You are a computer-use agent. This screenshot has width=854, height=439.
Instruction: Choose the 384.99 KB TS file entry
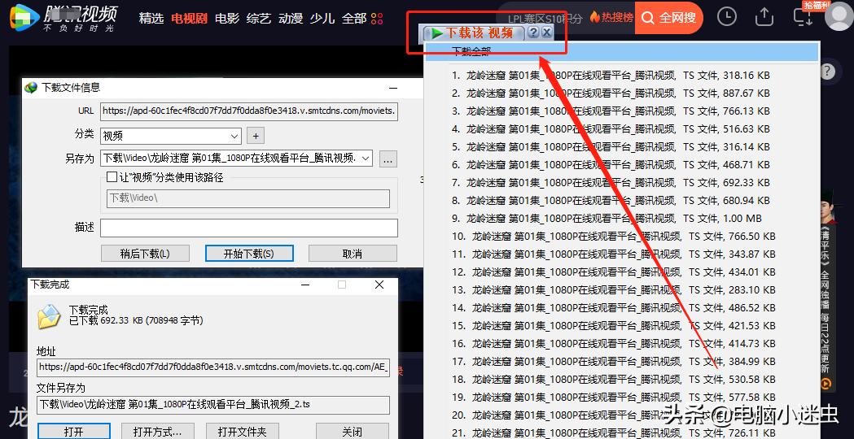613,361
